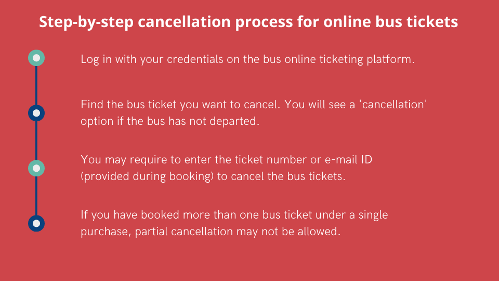Click the third teal step marker circle
Screen dimensions: 499x281
[36, 168]
